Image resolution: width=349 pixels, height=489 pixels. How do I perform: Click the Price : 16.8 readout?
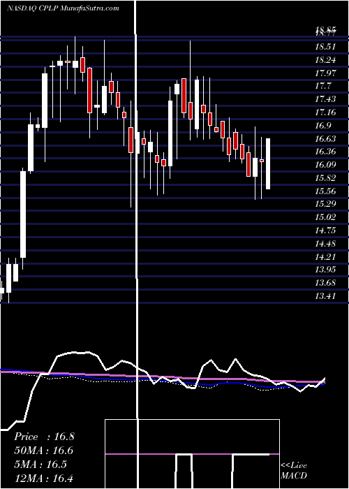pos(44,437)
